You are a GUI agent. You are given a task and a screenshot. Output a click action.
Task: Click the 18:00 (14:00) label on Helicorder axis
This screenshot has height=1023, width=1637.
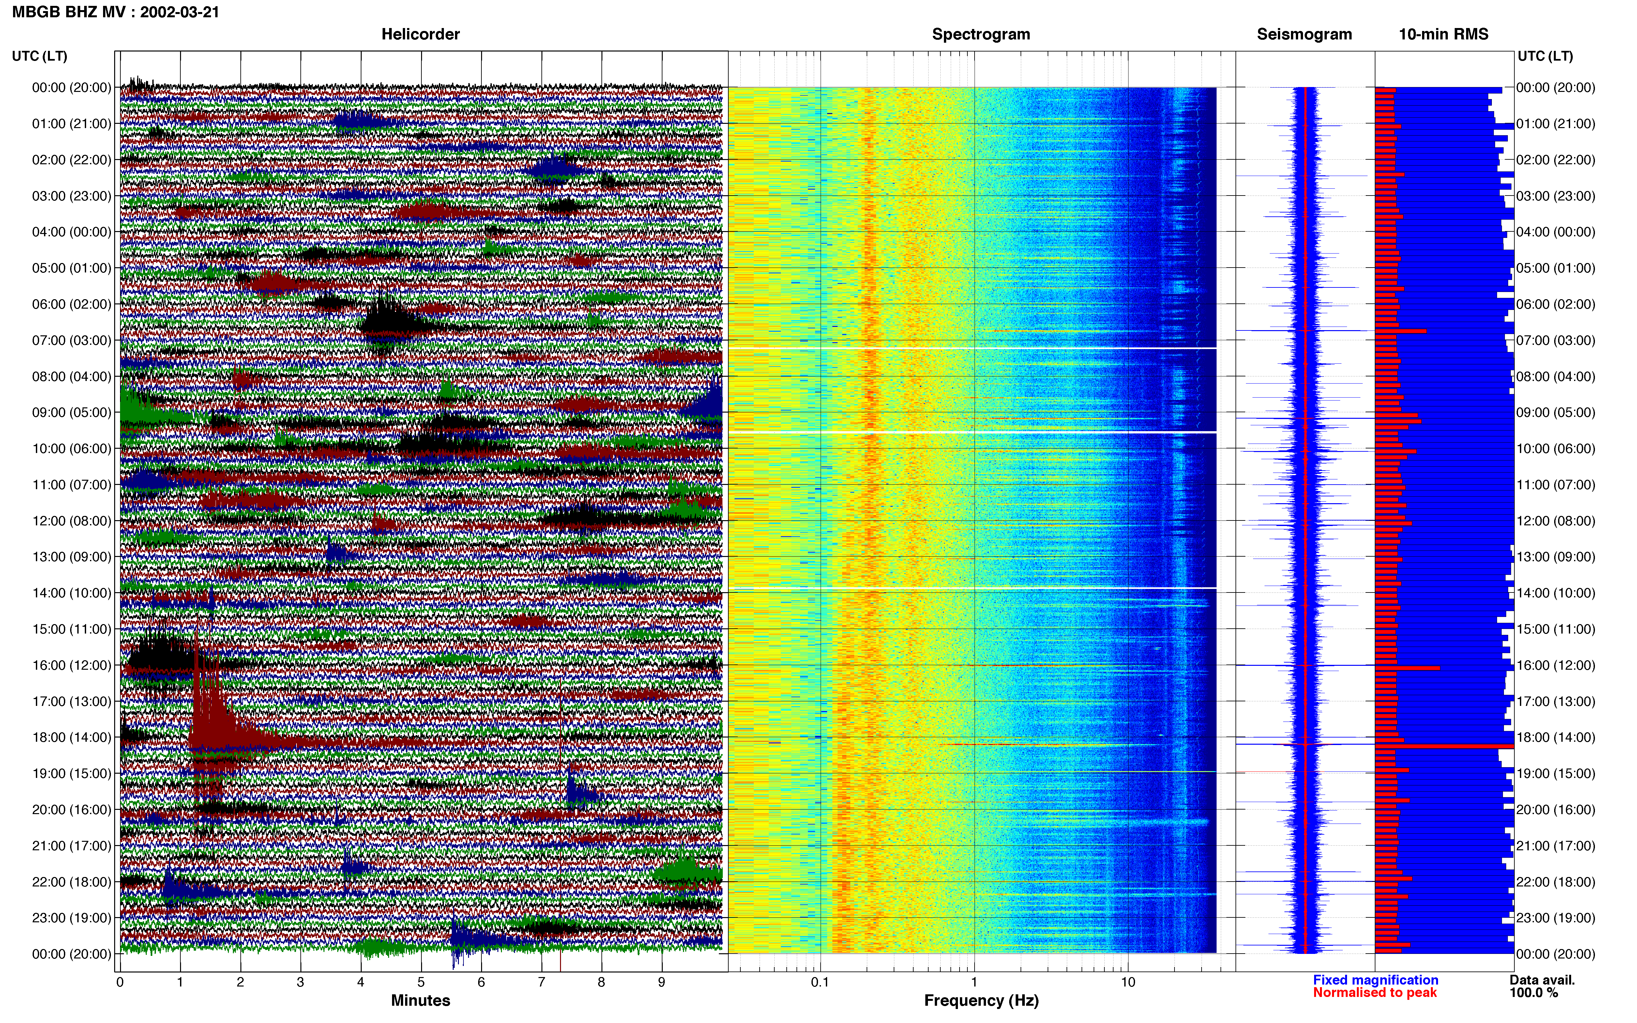tap(72, 738)
